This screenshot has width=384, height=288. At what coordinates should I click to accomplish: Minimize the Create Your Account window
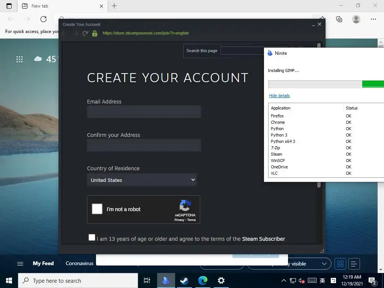pos(313,24)
